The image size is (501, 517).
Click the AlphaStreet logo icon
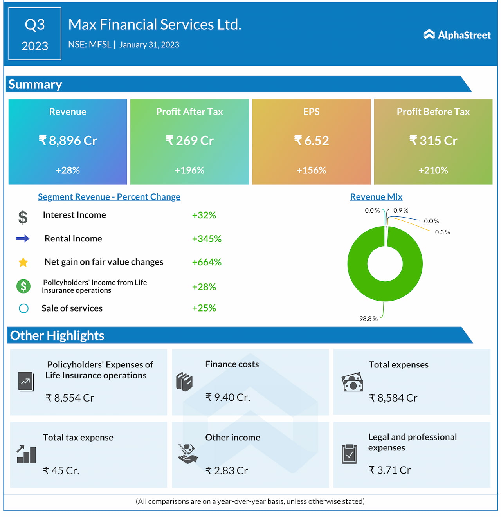coord(429,35)
